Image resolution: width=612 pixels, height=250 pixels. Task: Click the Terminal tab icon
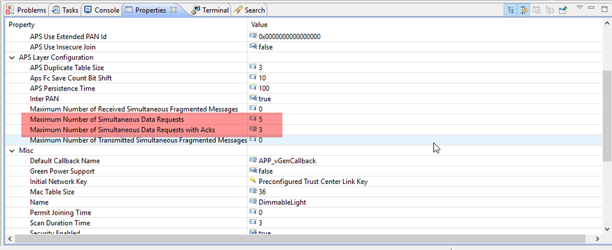click(x=195, y=10)
